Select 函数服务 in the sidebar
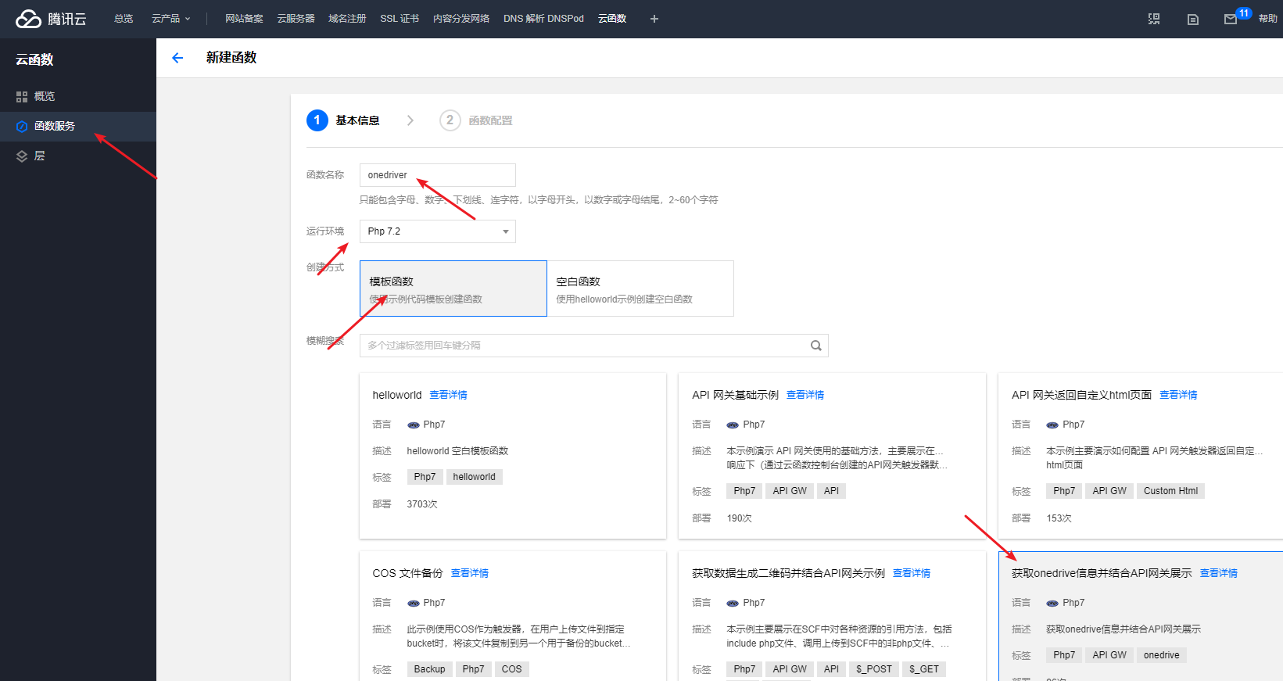 click(78, 126)
